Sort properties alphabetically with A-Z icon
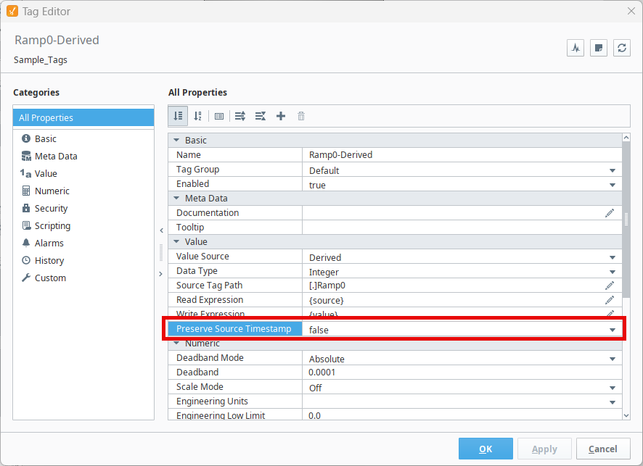Screen dimensions: 643x466 [197, 116]
